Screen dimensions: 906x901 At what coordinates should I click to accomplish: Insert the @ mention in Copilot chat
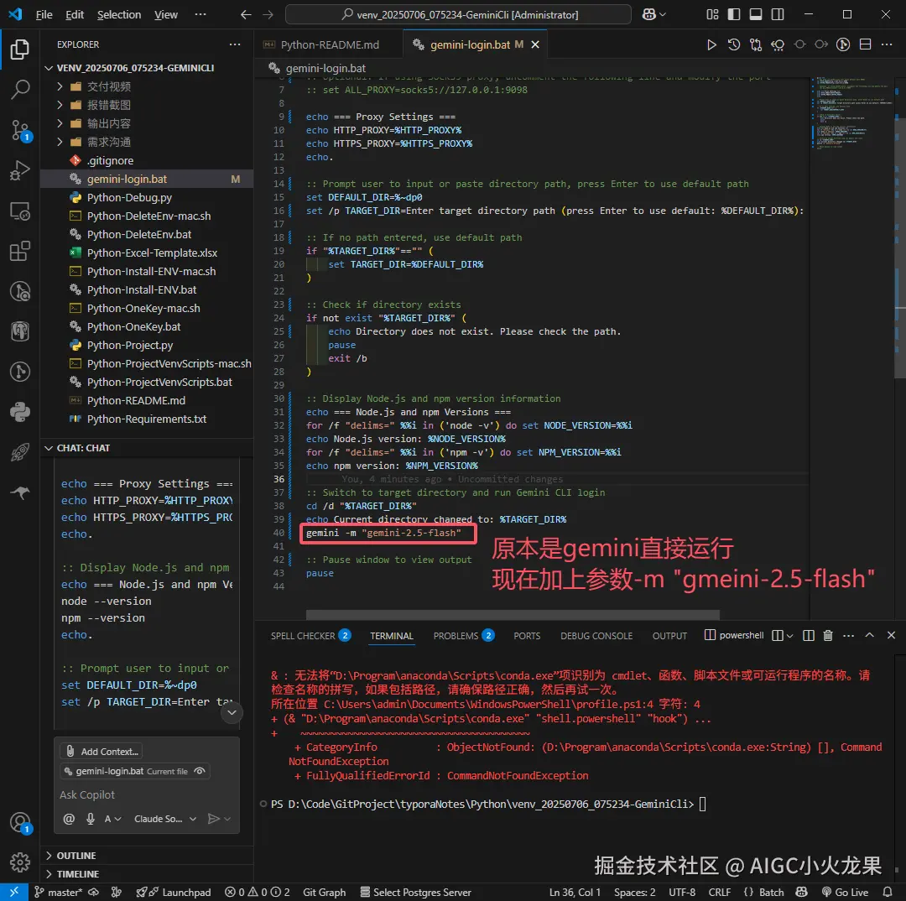point(69,818)
